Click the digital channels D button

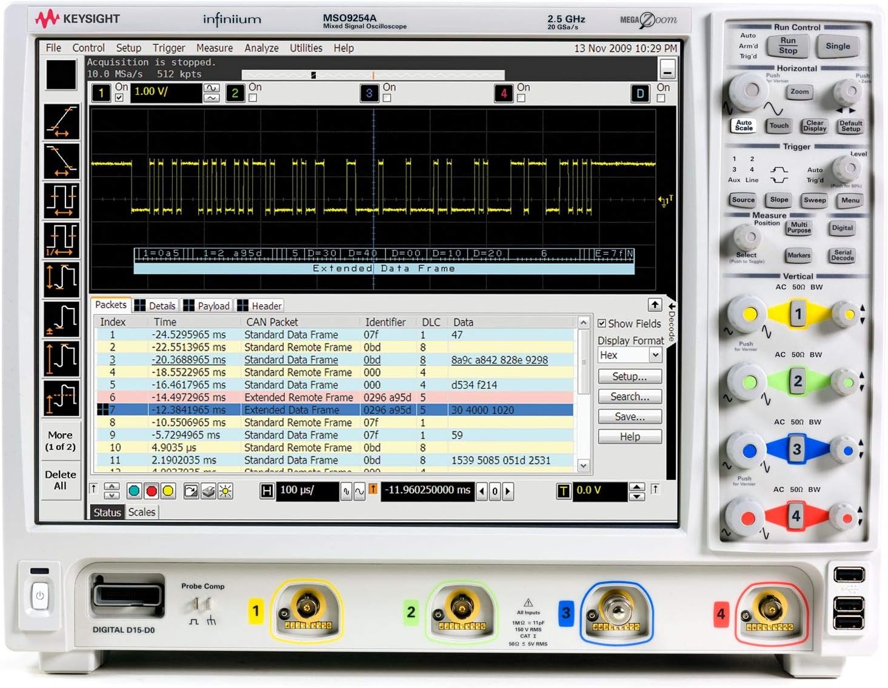tap(640, 93)
